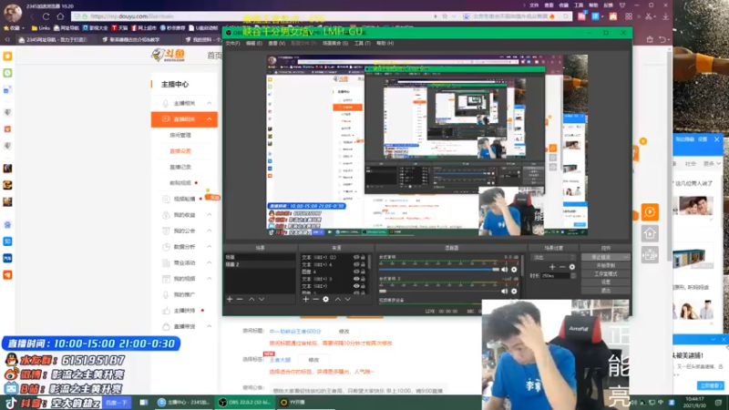Open the favorites star in the browser's left sidebar

point(7,56)
